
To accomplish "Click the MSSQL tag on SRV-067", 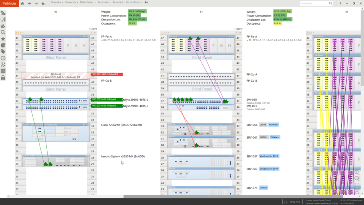I will [x=263, y=137].
